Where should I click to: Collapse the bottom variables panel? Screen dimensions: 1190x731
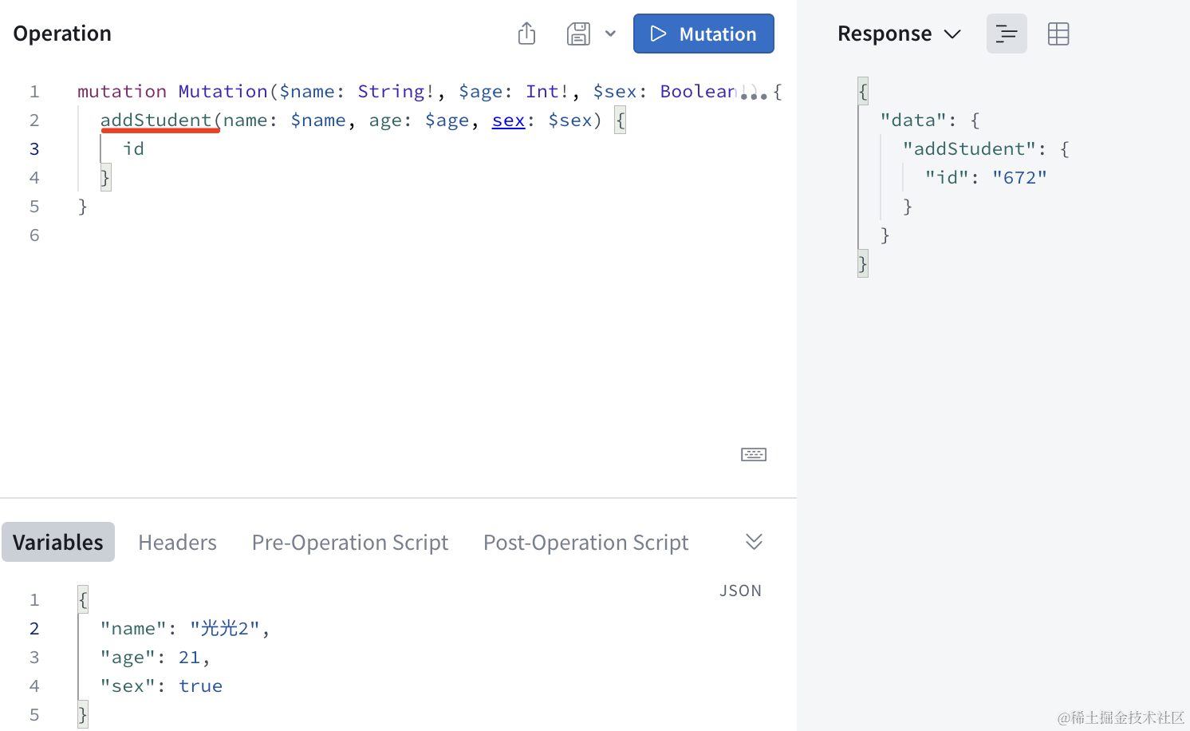pos(753,542)
